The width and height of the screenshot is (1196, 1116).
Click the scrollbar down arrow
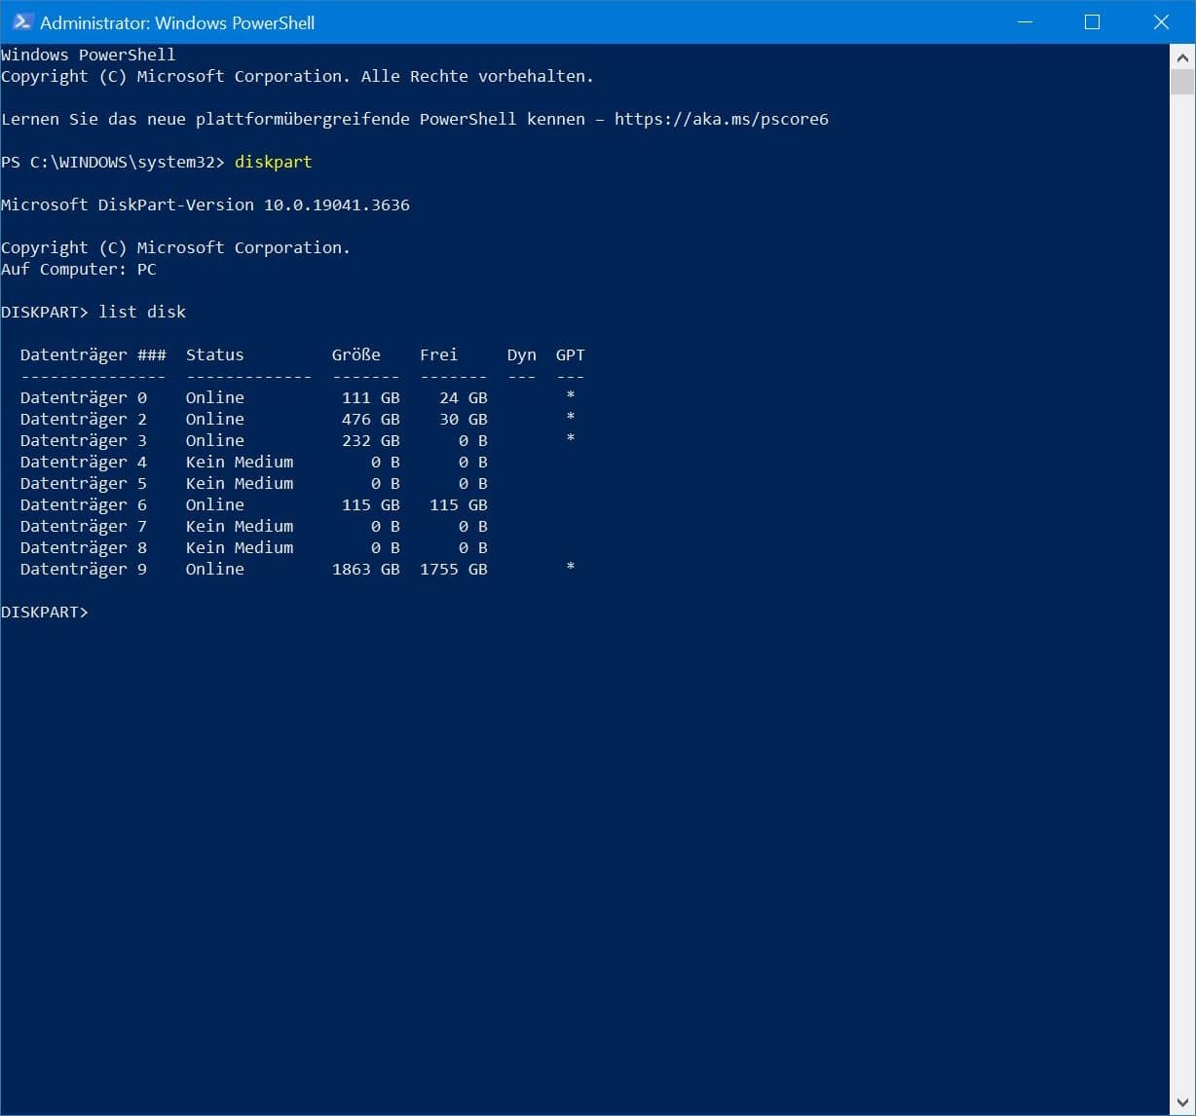coord(1181,1102)
